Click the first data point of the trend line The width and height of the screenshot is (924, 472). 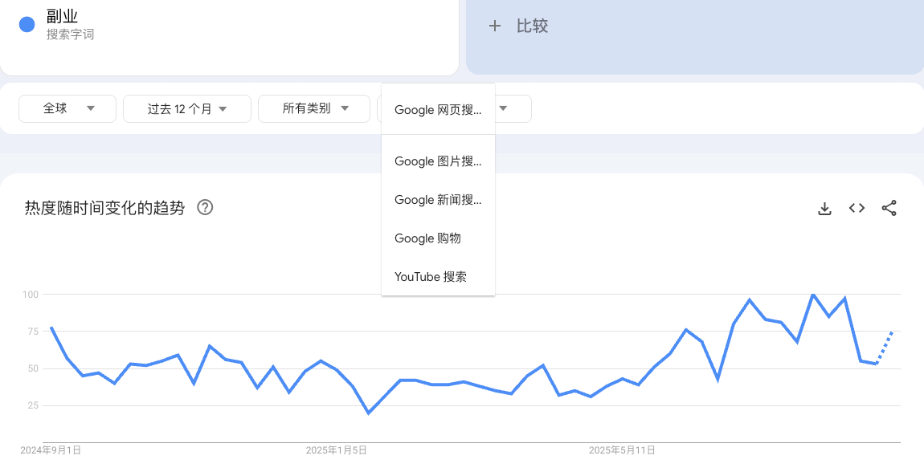pyautogui.click(x=51, y=328)
